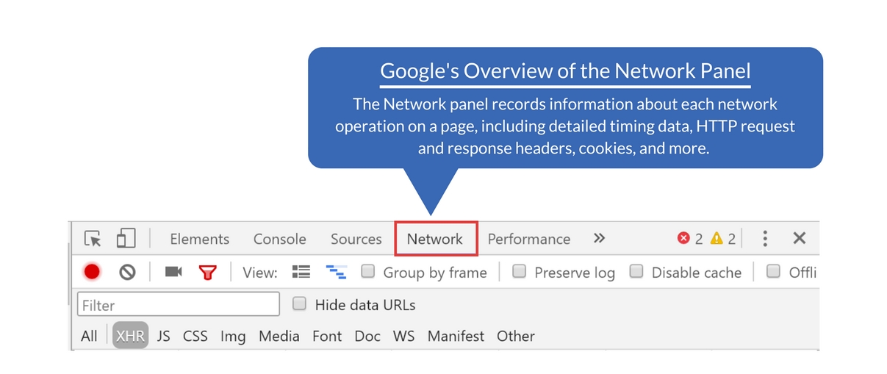The height and width of the screenshot is (374, 887).
Task: Filter requests by Doc
Action: coord(367,336)
